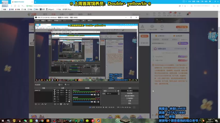Screen dimensions: 220x123
Task: Open the 工具(T) menu in OBS
Action: (84, 21)
